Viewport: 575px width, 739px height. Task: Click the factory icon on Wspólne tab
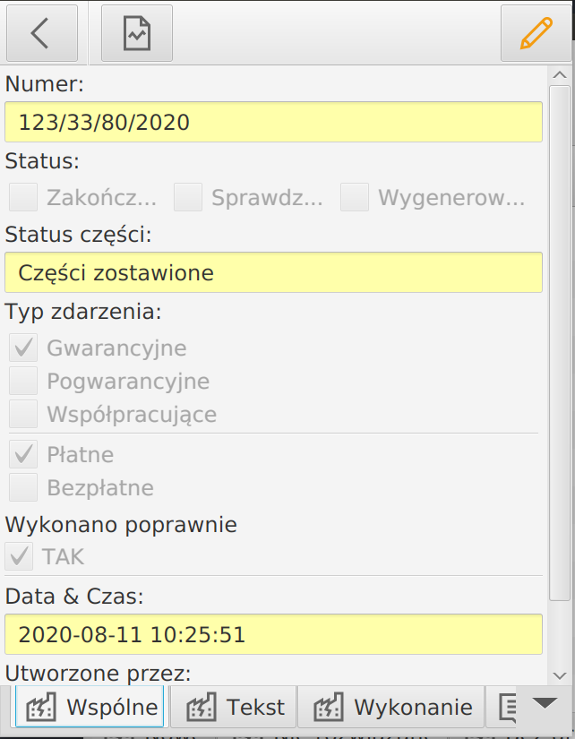pyautogui.click(x=42, y=707)
